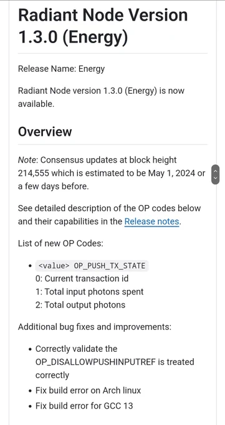Click the gray scrollbar handle
The image size is (225, 425).
click(215, 174)
